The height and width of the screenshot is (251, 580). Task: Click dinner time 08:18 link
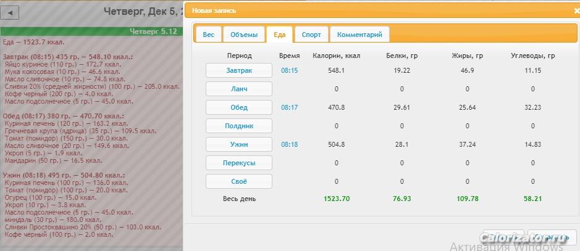coord(289,144)
